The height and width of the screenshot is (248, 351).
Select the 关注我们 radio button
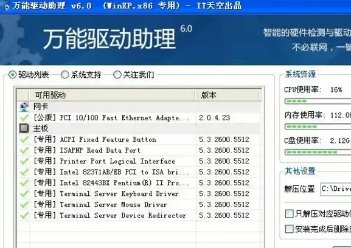coord(117,75)
